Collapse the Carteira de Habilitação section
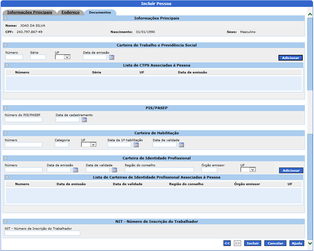This screenshot has height=251, width=314. [x=5, y=133]
